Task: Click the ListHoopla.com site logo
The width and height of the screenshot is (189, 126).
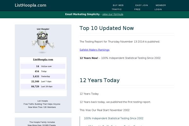Action: tap(31, 5)
